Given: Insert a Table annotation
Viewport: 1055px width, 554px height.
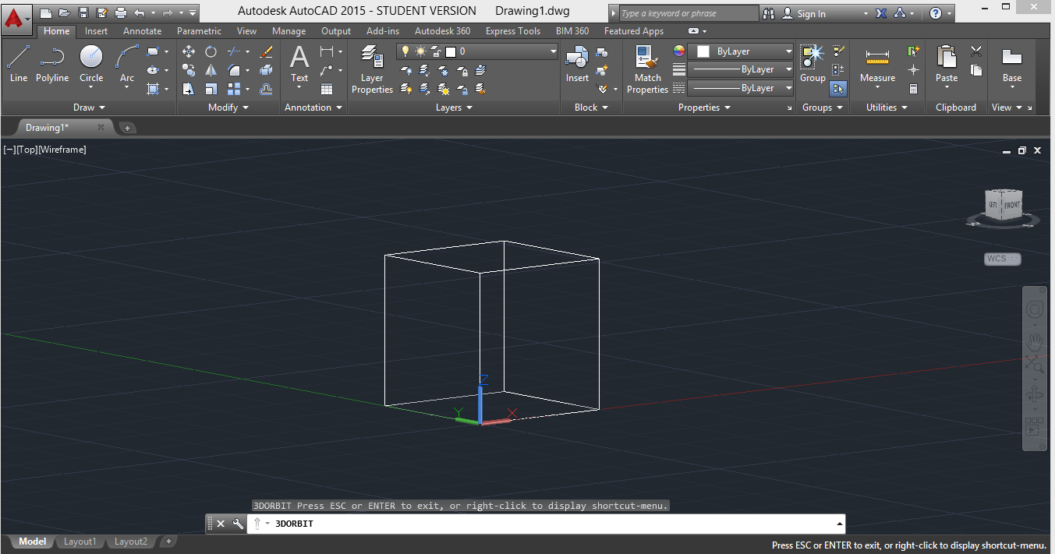Looking at the screenshot, I should [327, 89].
